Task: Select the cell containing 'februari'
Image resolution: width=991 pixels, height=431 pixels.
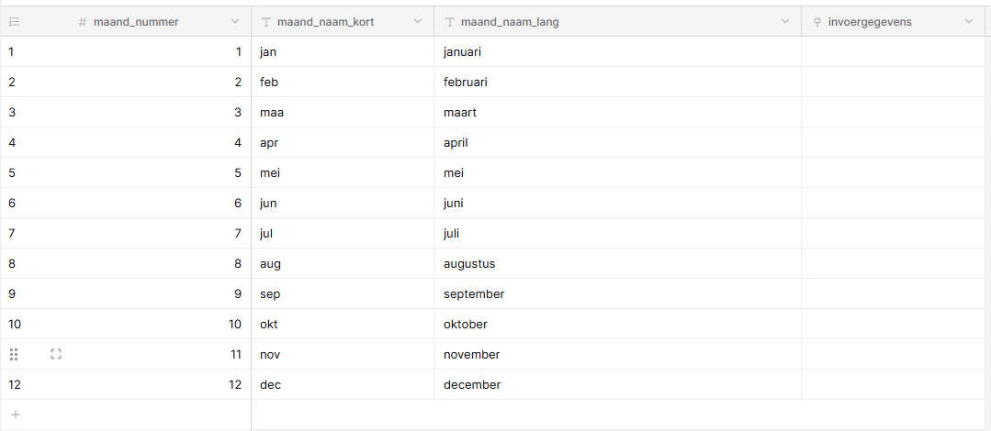Action: (617, 82)
